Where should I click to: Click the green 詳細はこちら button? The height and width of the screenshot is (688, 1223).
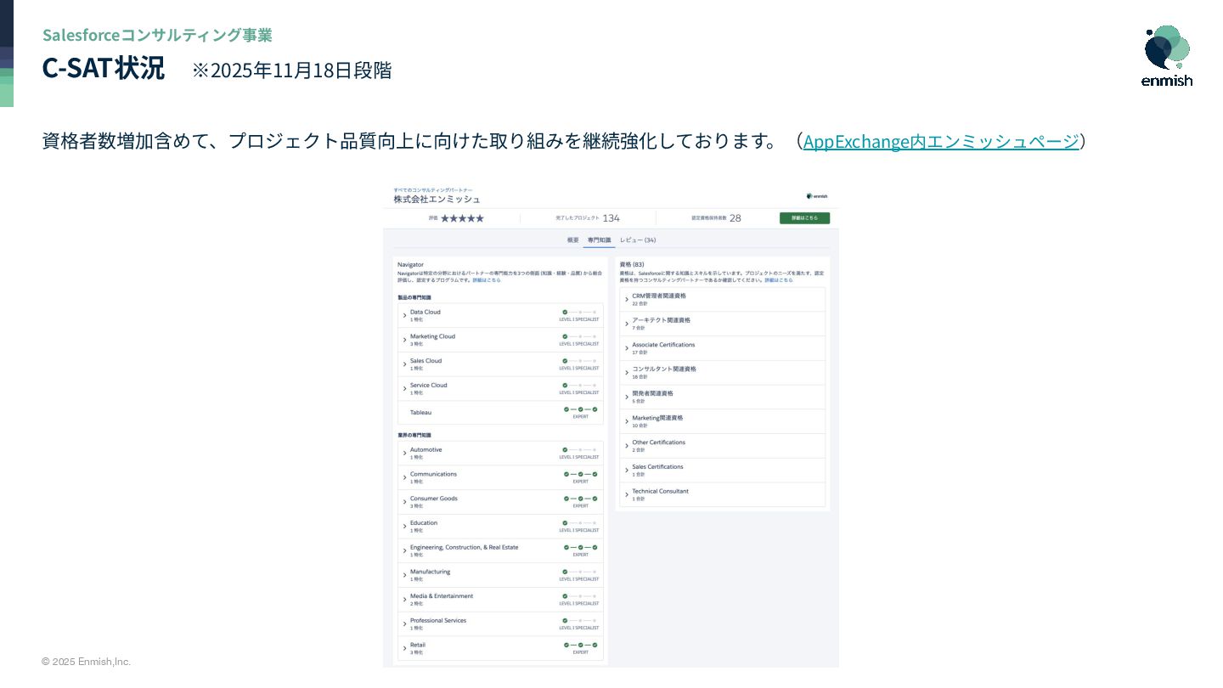pos(804,218)
